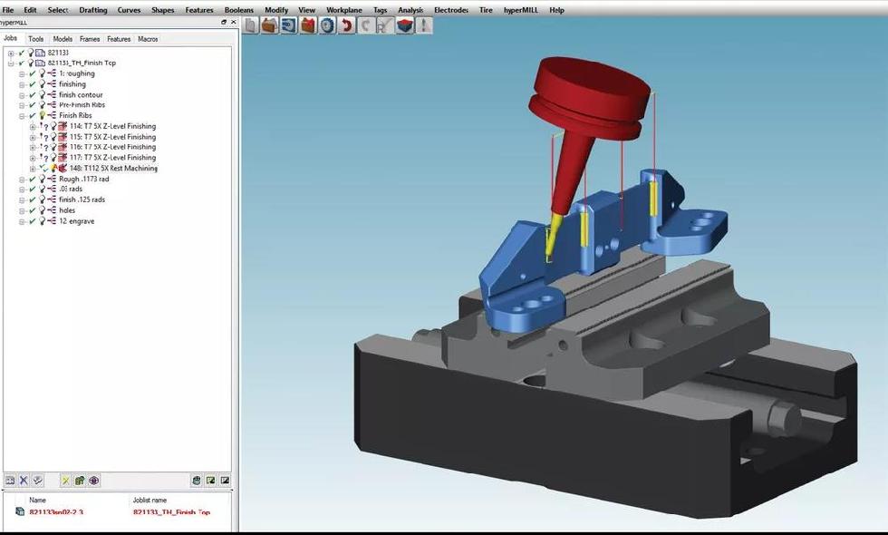
Task: Open the Analysis menu
Action: point(410,10)
